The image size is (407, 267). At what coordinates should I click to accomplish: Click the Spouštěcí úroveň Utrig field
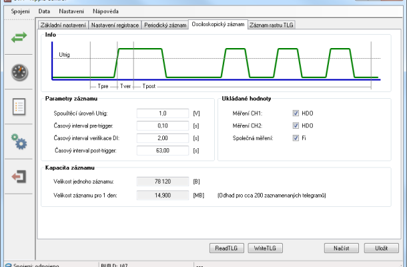tap(163, 113)
